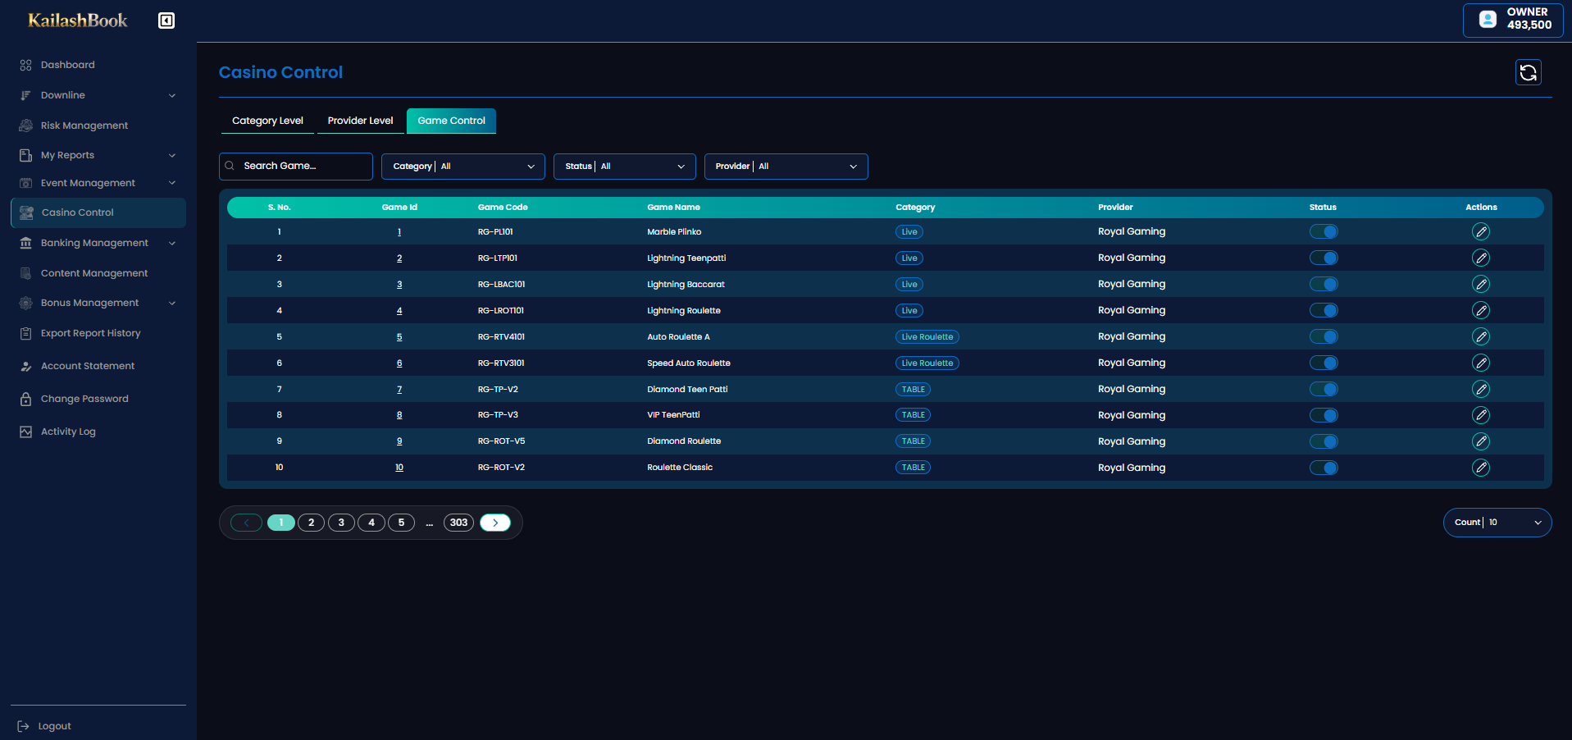Edit the VIP TeenPatti game
This screenshot has height=740, width=1572.
[1481, 415]
